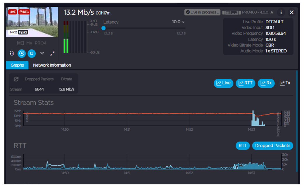
Task: Toggle the Rx graph button
Action: pos(266,83)
